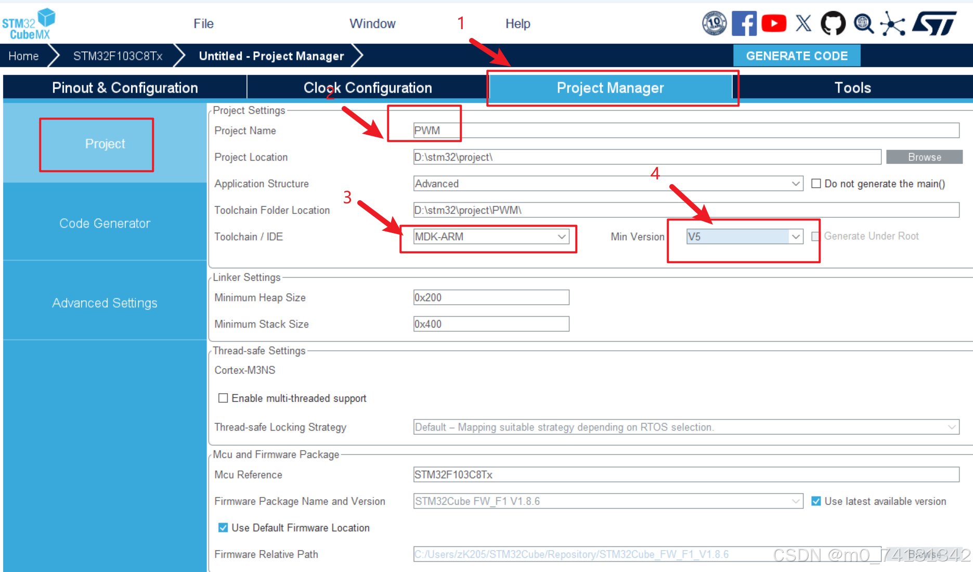This screenshot has height=572, width=973.
Task: Browse for project location
Action: tap(924, 157)
